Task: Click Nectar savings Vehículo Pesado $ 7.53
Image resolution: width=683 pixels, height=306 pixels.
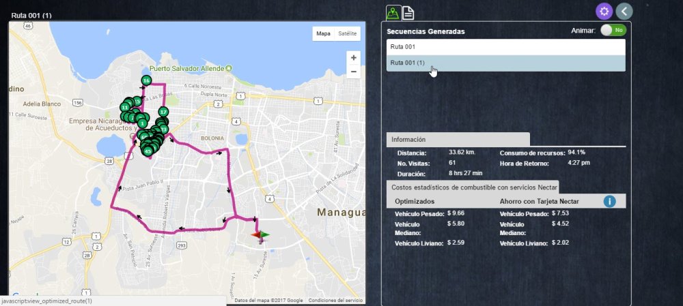Action: pos(560,213)
